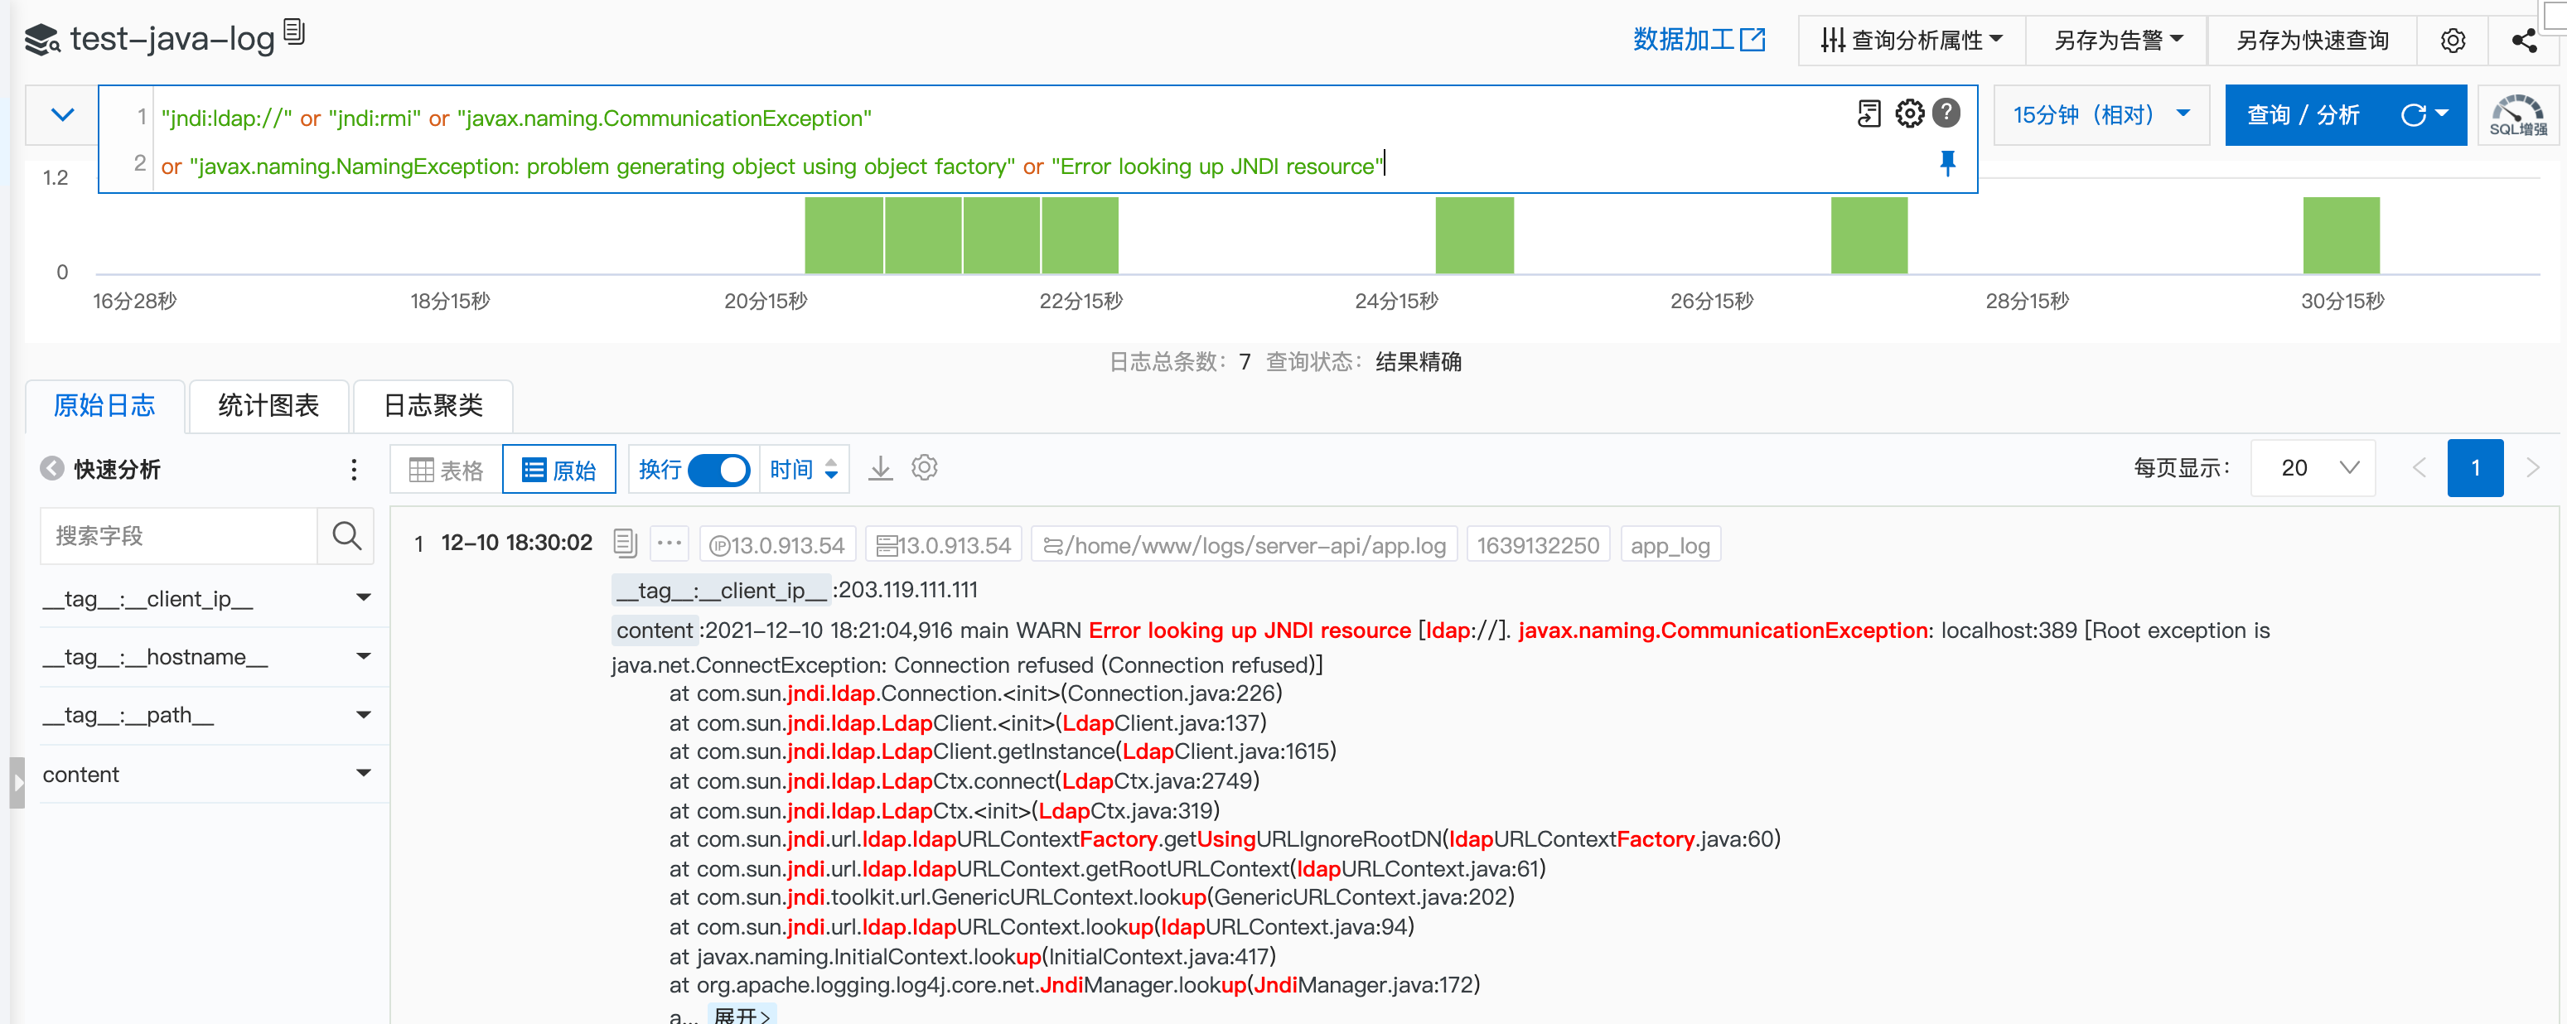Open the top-right settings gear

2453,40
